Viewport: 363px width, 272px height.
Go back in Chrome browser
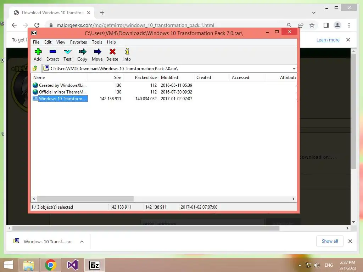(x=14, y=25)
